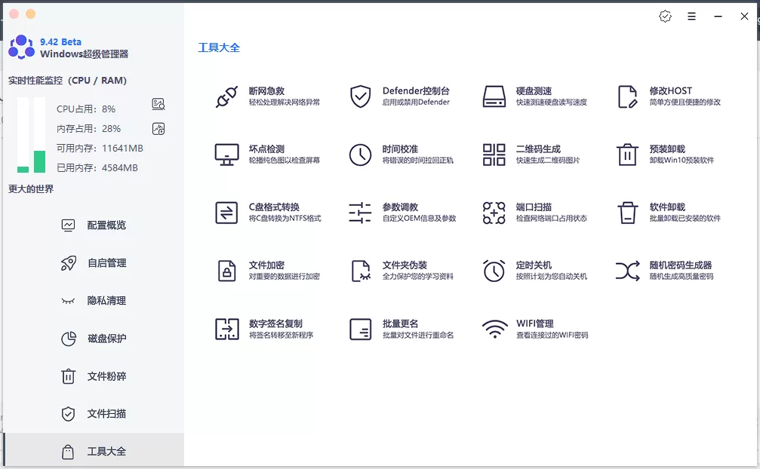The height and width of the screenshot is (469, 760).
Task: Open the hamburger menu
Action: pos(692,16)
